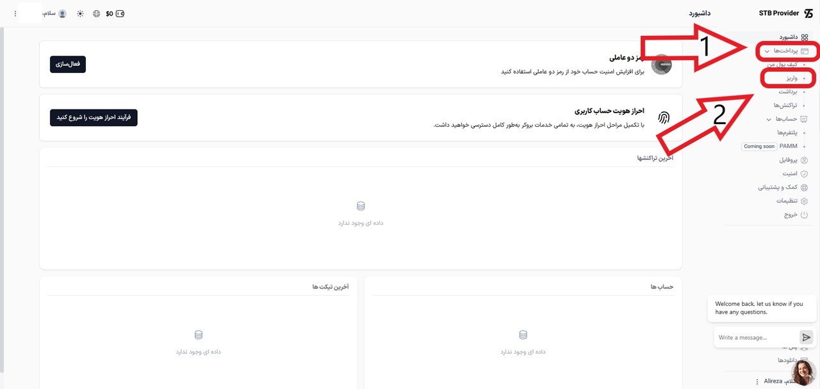Open the three-dot menu in top bar
Viewport: 820px width, 389px height.
pyautogui.click(x=15, y=13)
